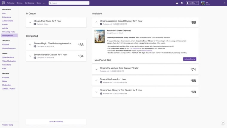Open Events in sidebar
This screenshot has height=128, width=227.
tap(5, 25)
